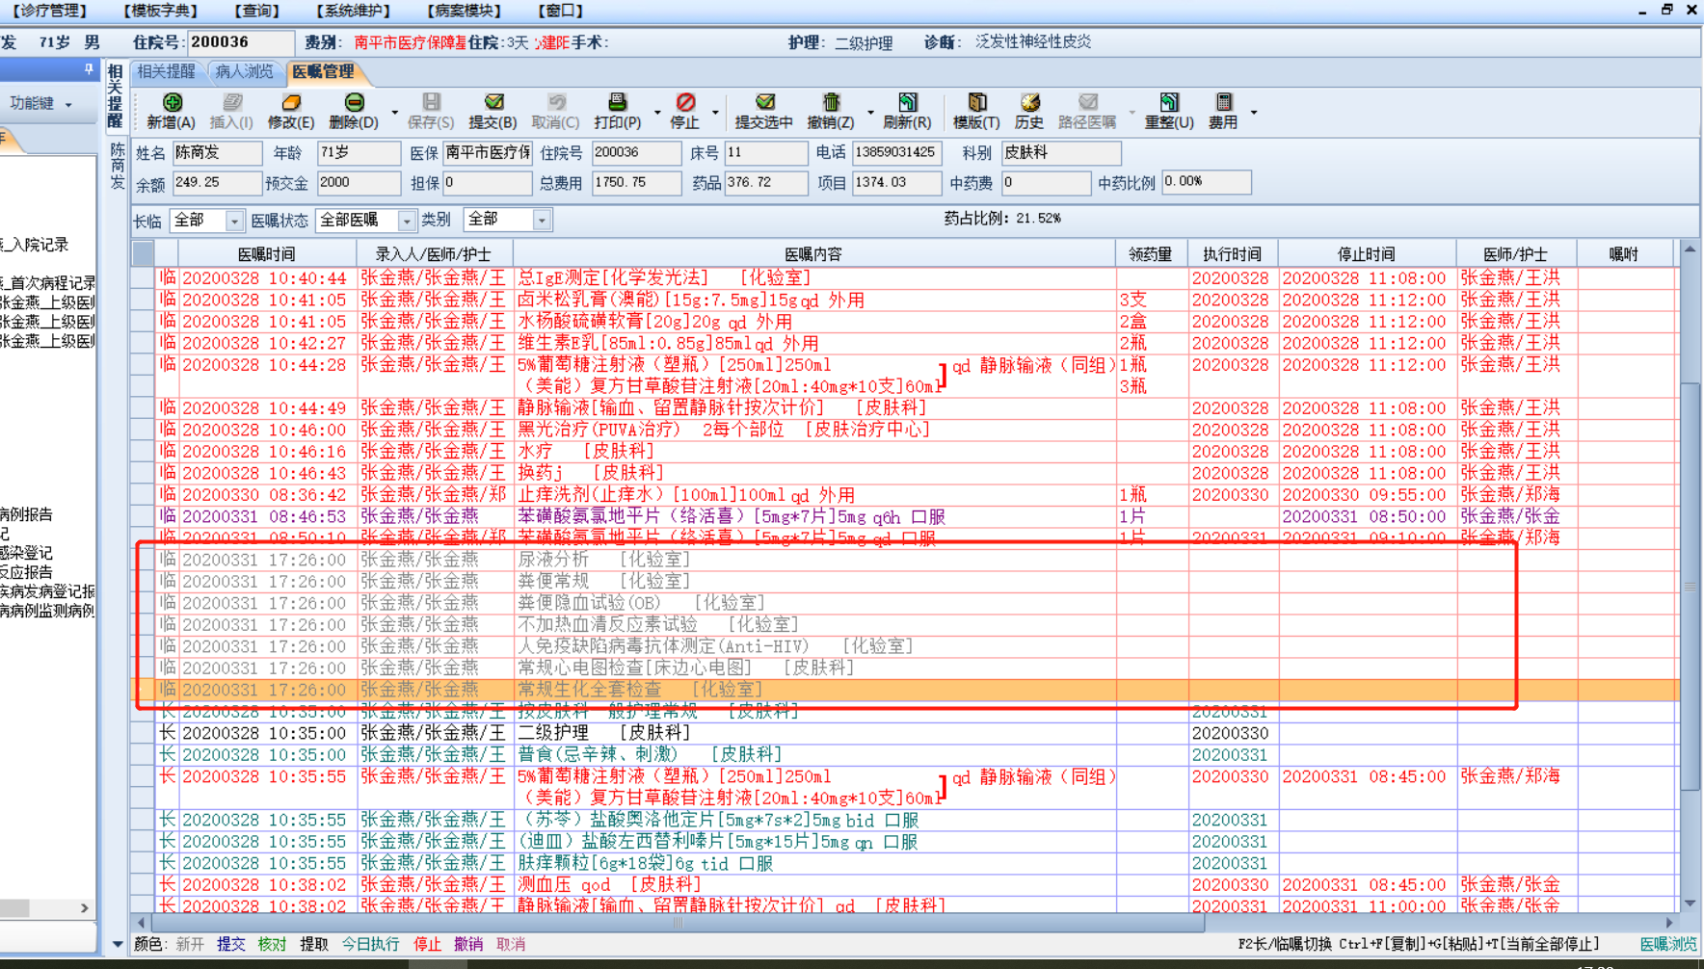Refresh the list with 刷新(R) icon
The width and height of the screenshot is (1704, 969).
(x=907, y=102)
